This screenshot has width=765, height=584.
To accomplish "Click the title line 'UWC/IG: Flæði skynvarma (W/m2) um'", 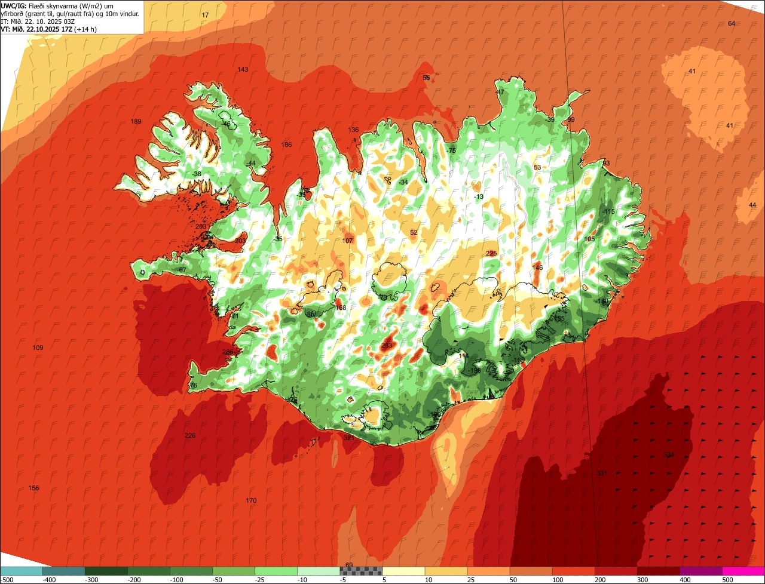I will coord(57,5).
